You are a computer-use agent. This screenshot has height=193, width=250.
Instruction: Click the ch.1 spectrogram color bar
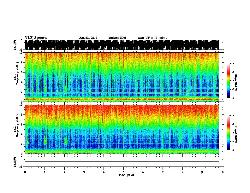point(228,81)
